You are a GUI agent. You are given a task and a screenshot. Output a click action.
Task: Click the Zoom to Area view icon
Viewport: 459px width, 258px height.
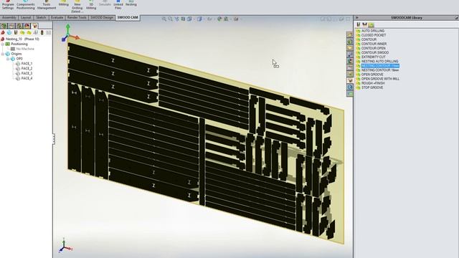171,19
